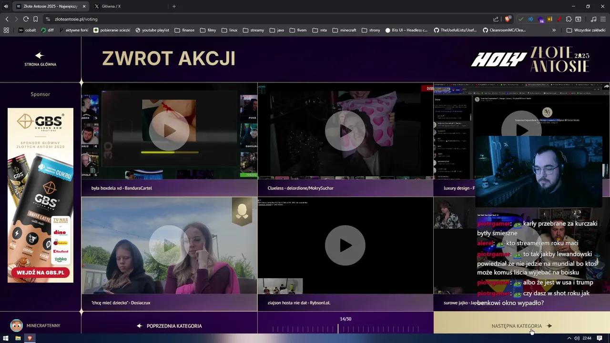Select the 'Złote Antosie 2025' browser tab
The image size is (610, 343).
point(51,6)
